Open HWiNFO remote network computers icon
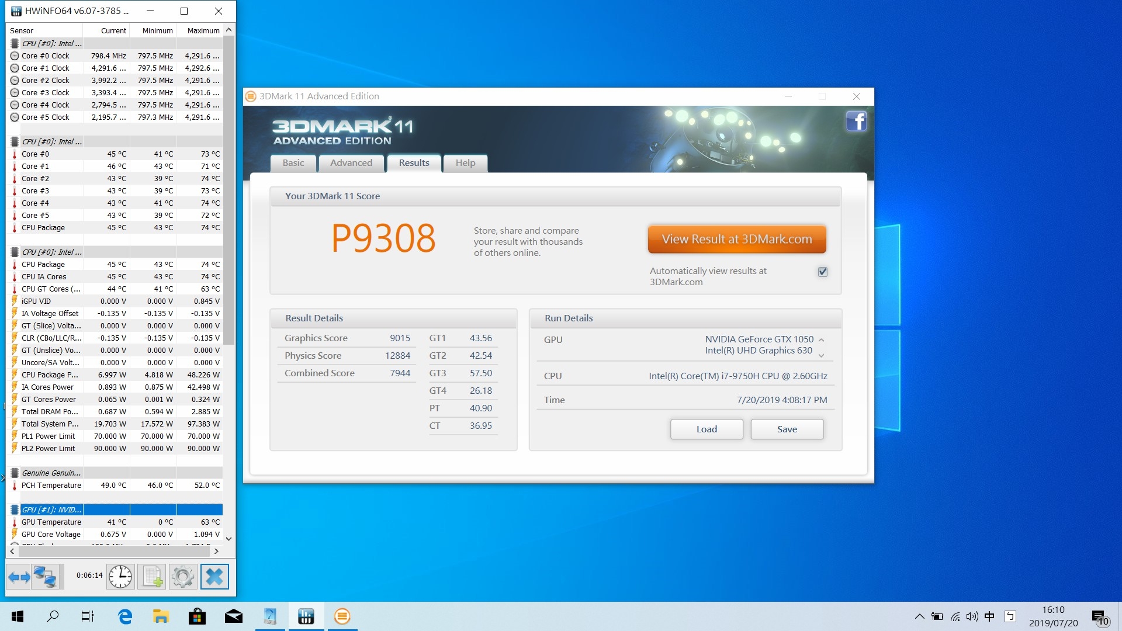 pos(45,577)
